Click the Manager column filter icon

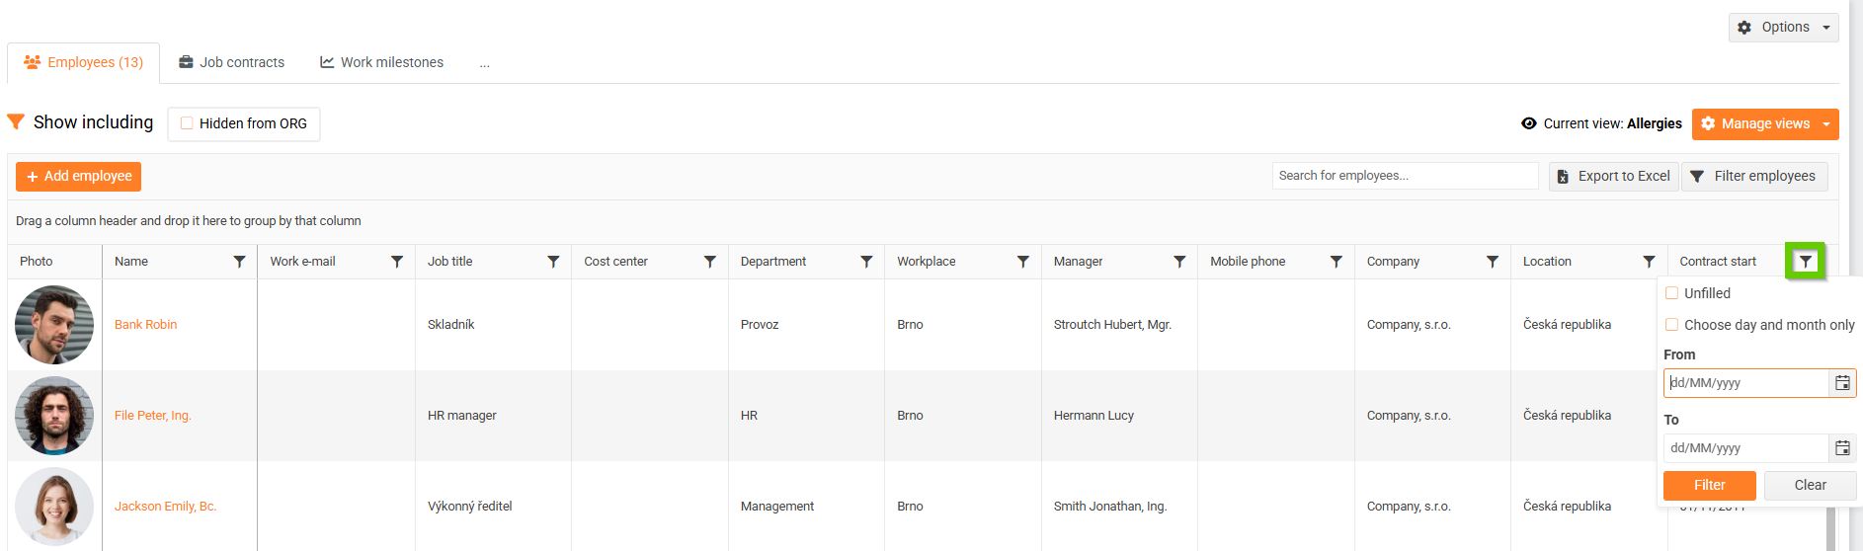[x=1179, y=262]
